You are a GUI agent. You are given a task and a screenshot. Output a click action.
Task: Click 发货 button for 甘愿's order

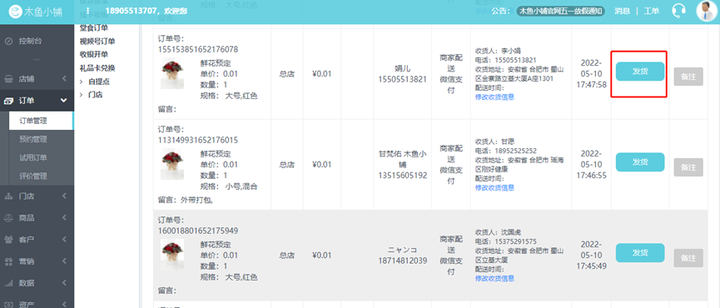coord(639,162)
